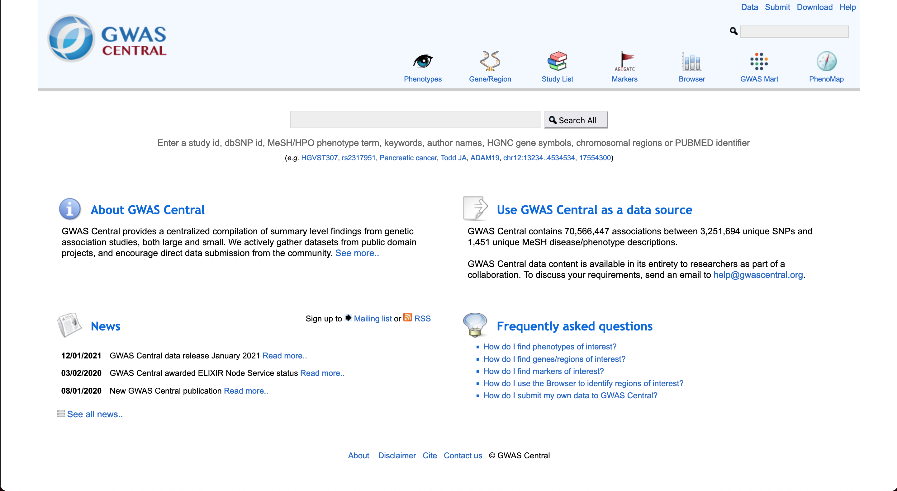Screen dimensions: 897x491
Task: Expand the See all news section
Action: click(94, 414)
